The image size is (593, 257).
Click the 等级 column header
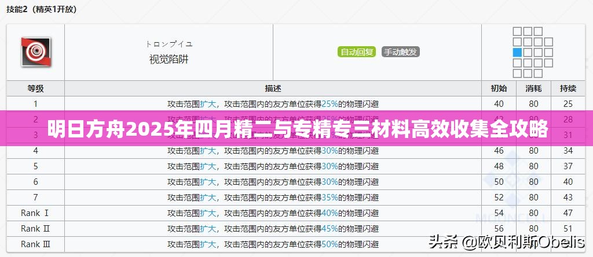point(35,88)
